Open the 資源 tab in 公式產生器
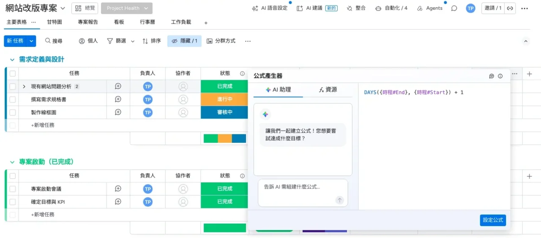Screen dimensions: 541x238 tap(328, 90)
